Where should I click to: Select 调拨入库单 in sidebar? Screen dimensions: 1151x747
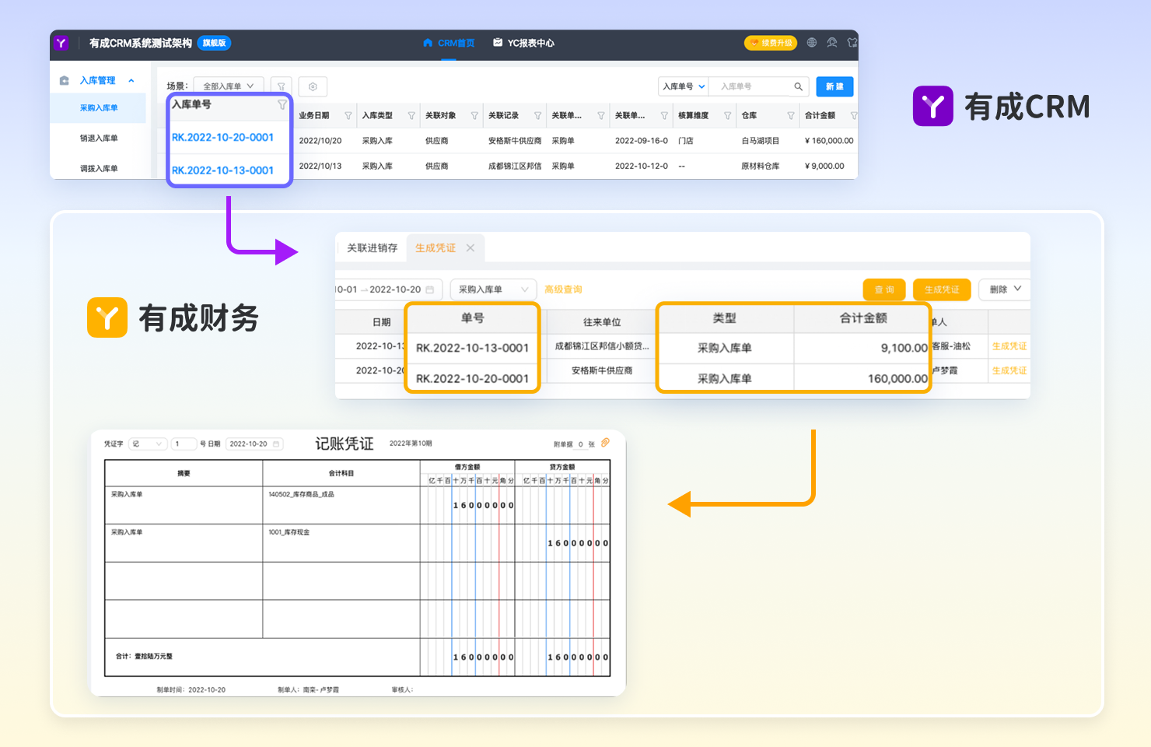[99, 169]
